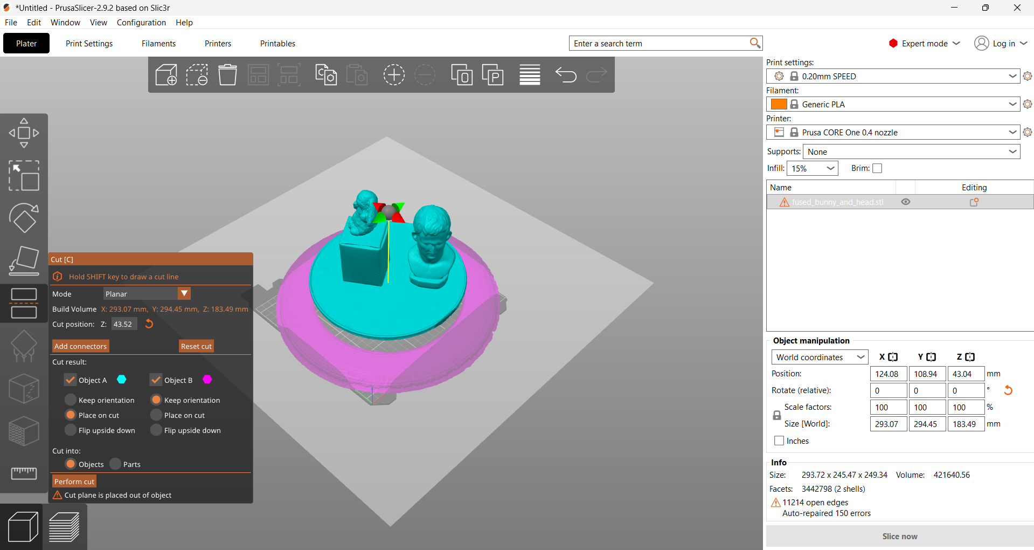Click the Undo arrow in toolbar

pos(566,75)
